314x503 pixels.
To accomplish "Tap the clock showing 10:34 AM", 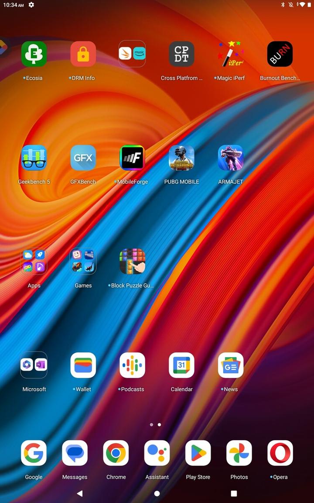I will pyautogui.click(x=14, y=5).
